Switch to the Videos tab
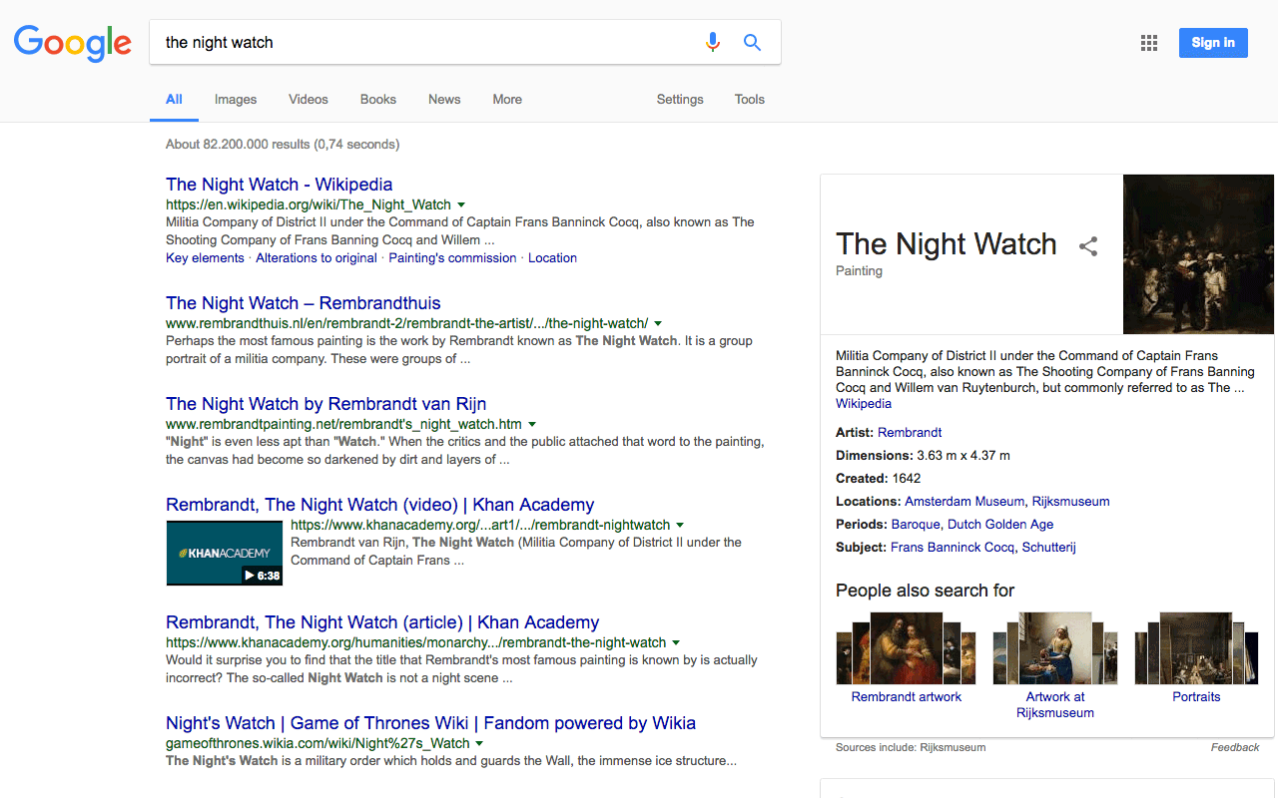 click(x=308, y=99)
